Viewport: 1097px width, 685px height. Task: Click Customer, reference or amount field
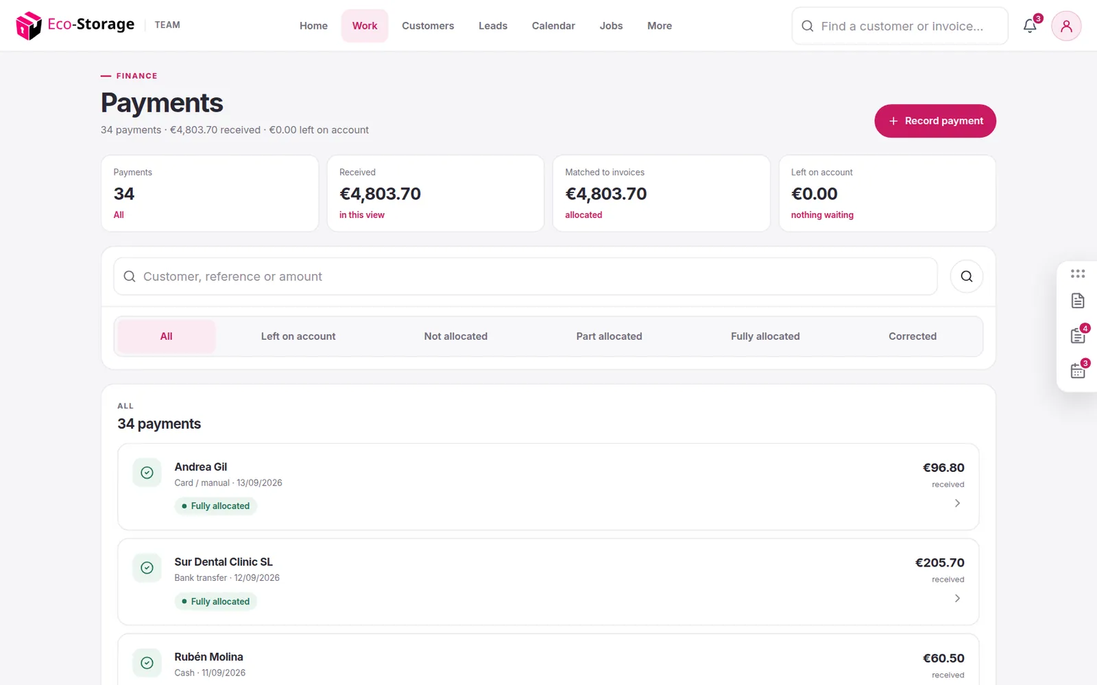pos(525,277)
